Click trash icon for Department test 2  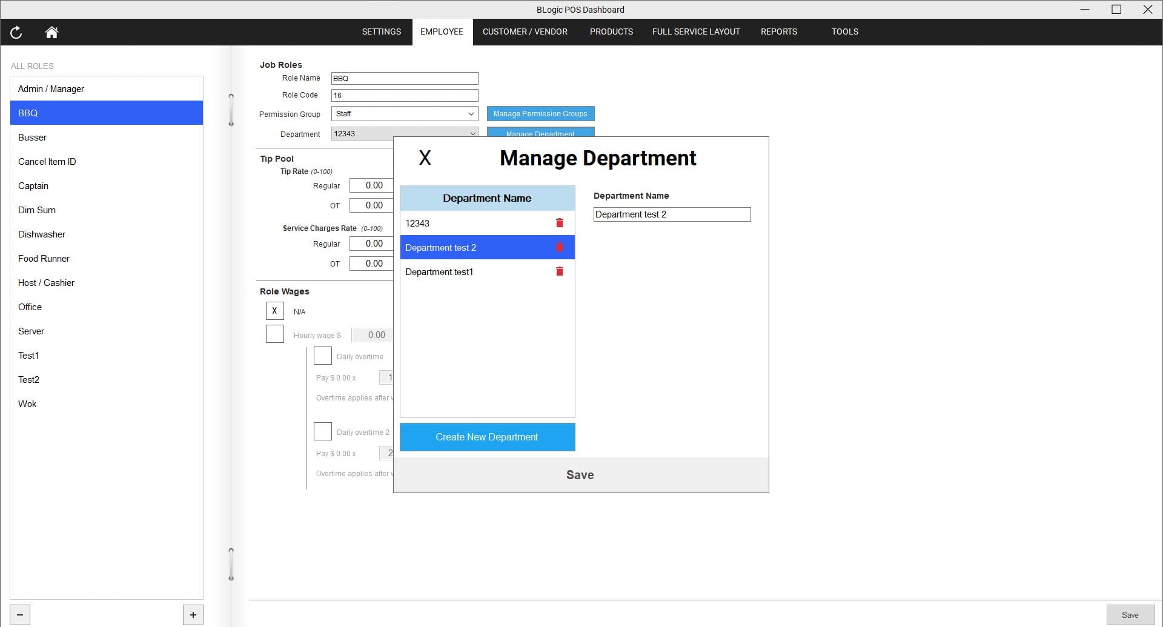tap(559, 247)
